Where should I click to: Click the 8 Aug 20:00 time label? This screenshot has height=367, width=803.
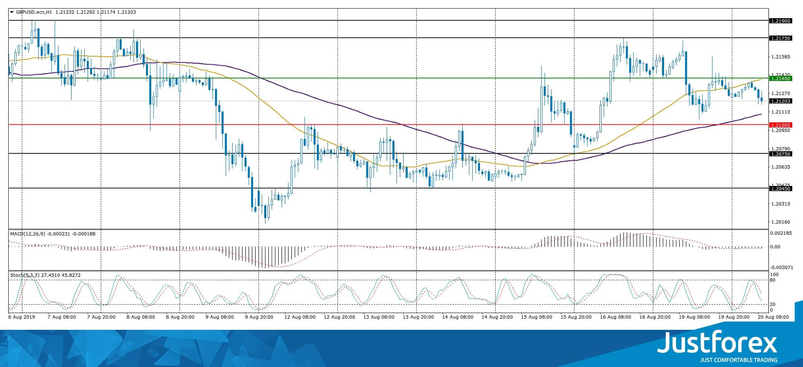180,317
